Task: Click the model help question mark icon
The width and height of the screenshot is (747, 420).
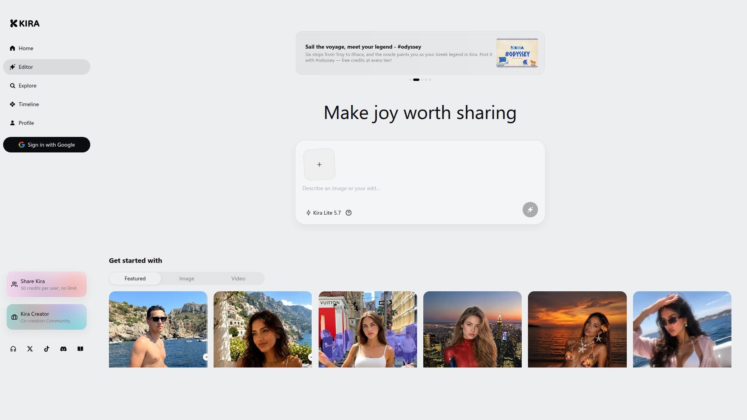Action: point(349,213)
